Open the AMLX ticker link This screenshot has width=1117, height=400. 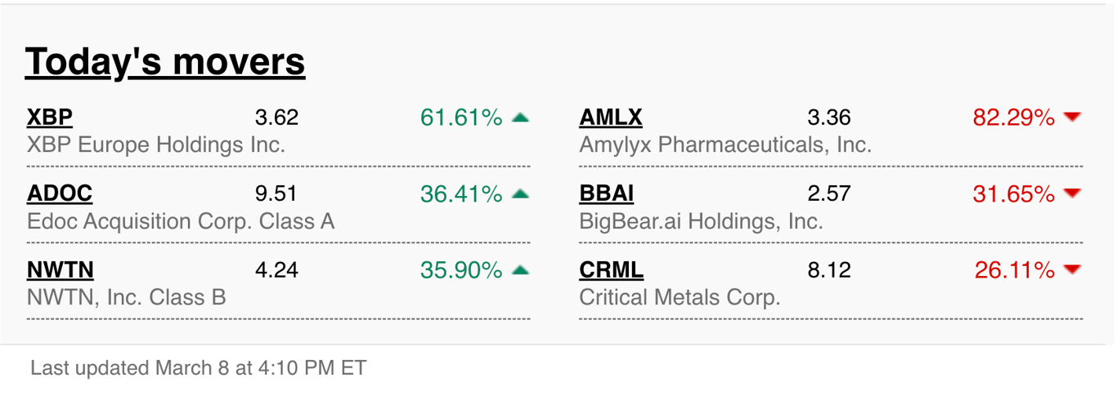(x=611, y=118)
